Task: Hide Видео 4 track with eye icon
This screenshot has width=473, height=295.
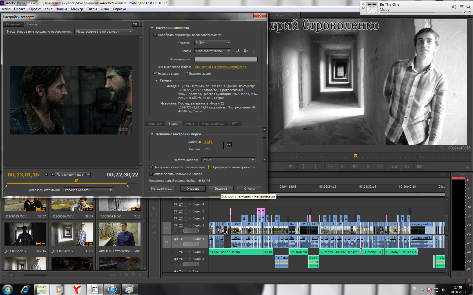Action: click(175, 204)
